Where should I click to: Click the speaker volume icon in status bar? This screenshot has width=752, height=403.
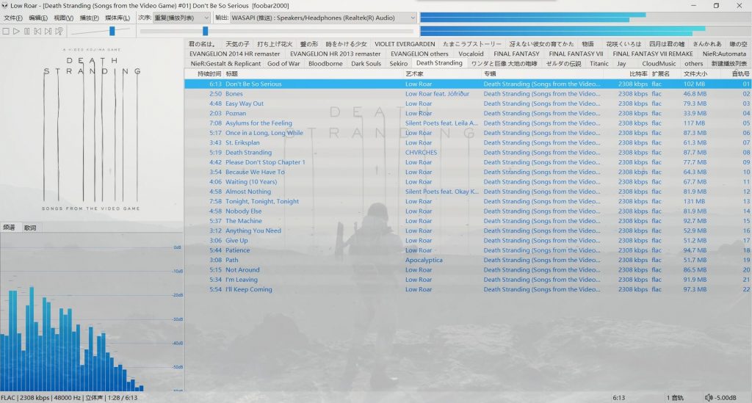[x=709, y=398]
